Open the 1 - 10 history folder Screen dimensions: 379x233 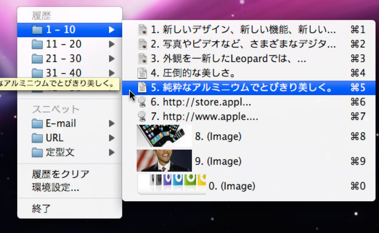(x=70, y=30)
